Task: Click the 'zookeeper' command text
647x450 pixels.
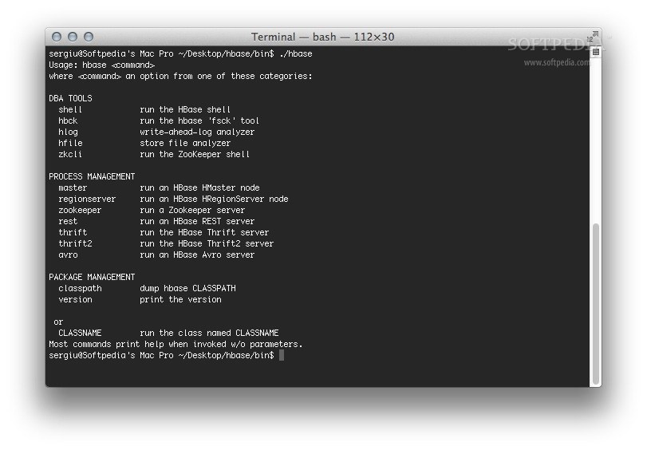Action: tap(80, 210)
